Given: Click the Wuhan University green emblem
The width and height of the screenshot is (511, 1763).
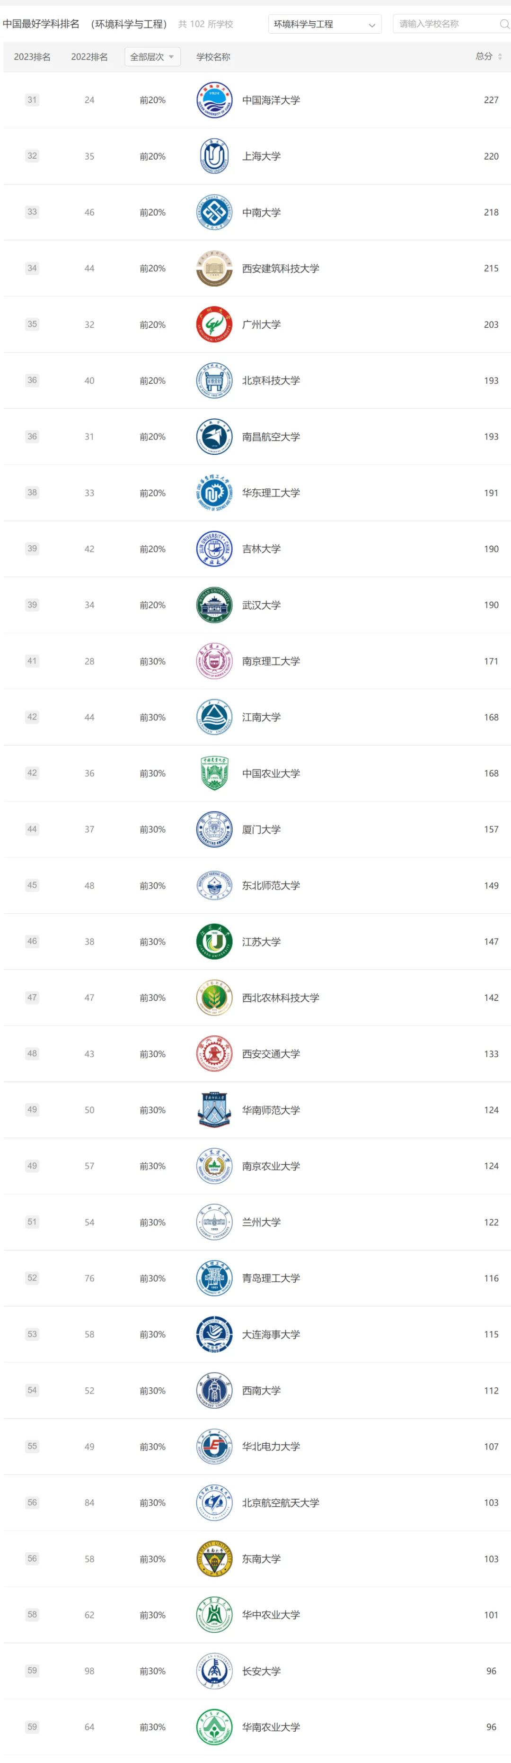Looking at the screenshot, I should click(213, 605).
